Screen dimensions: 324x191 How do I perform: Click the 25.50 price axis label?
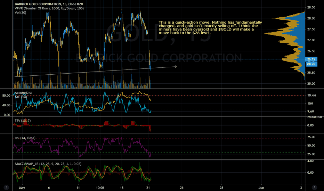click(311, 73)
